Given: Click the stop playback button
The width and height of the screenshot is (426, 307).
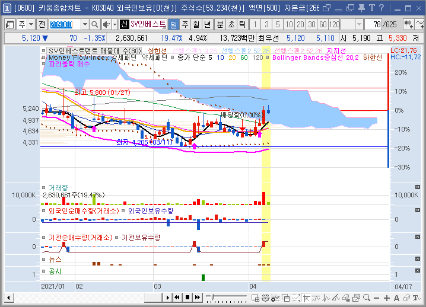Looking at the screenshot, I should (187, 298).
